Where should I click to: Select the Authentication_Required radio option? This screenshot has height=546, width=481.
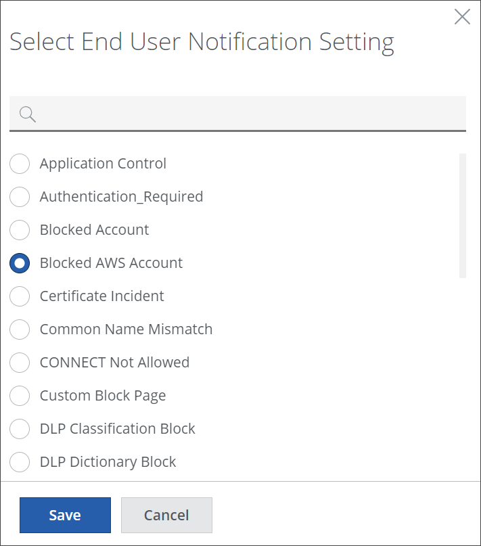(x=20, y=197)
